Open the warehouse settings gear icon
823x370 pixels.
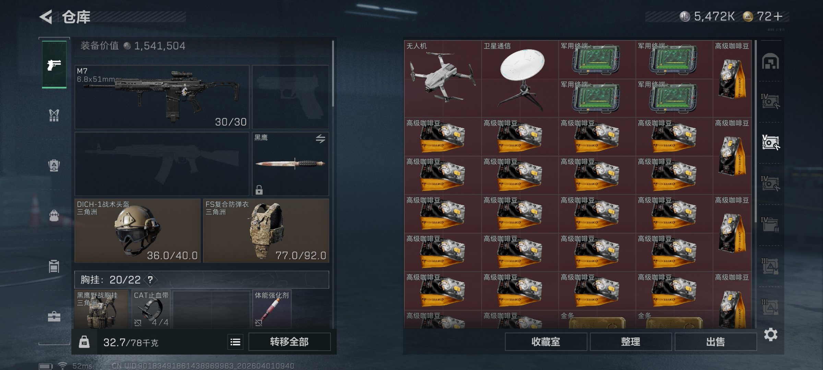771,334
